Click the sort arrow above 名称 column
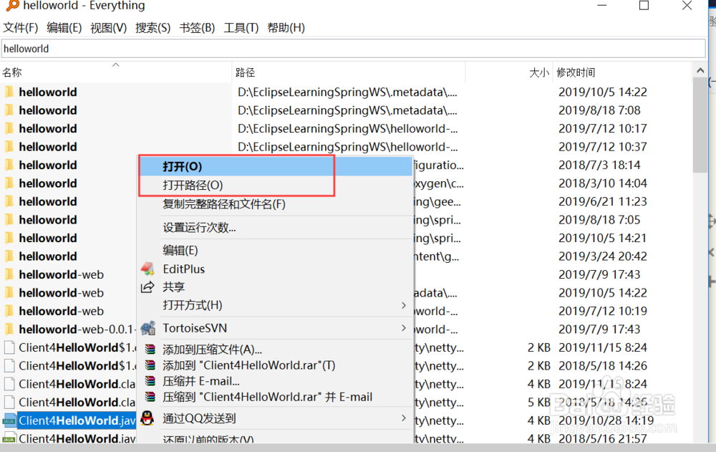The height and width of the screenshot is (452, 716). tap(116, 65)
